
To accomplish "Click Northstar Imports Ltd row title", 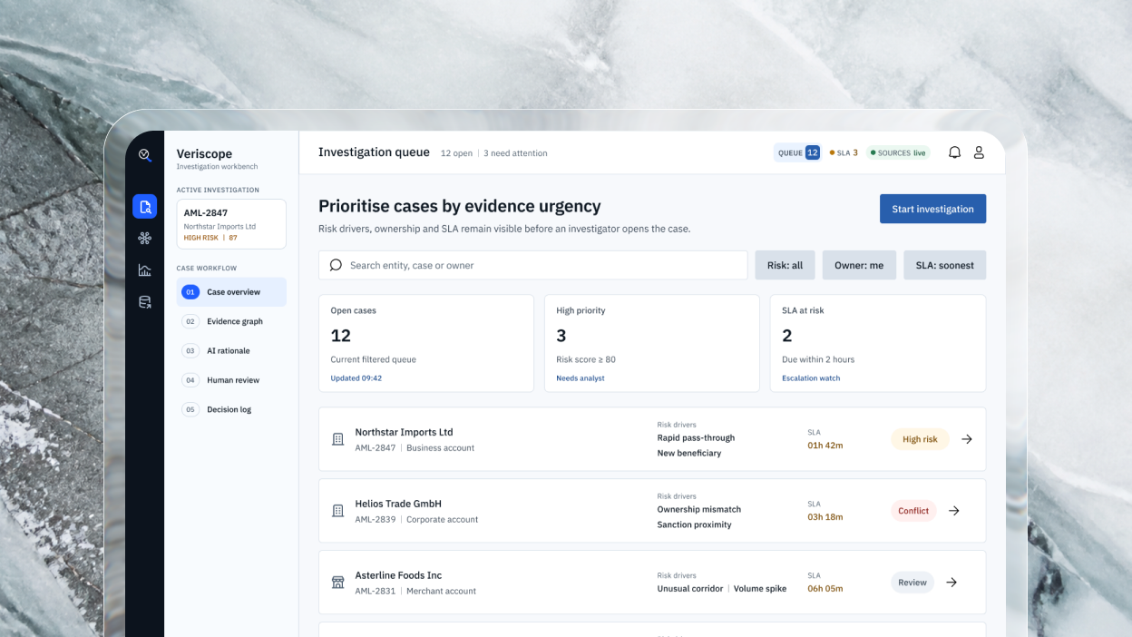I will [x=404, y=432].
